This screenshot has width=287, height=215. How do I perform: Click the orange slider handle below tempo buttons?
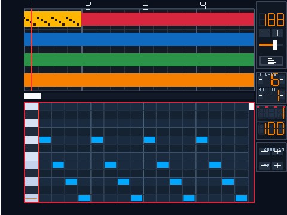click(x=275, y=45)
